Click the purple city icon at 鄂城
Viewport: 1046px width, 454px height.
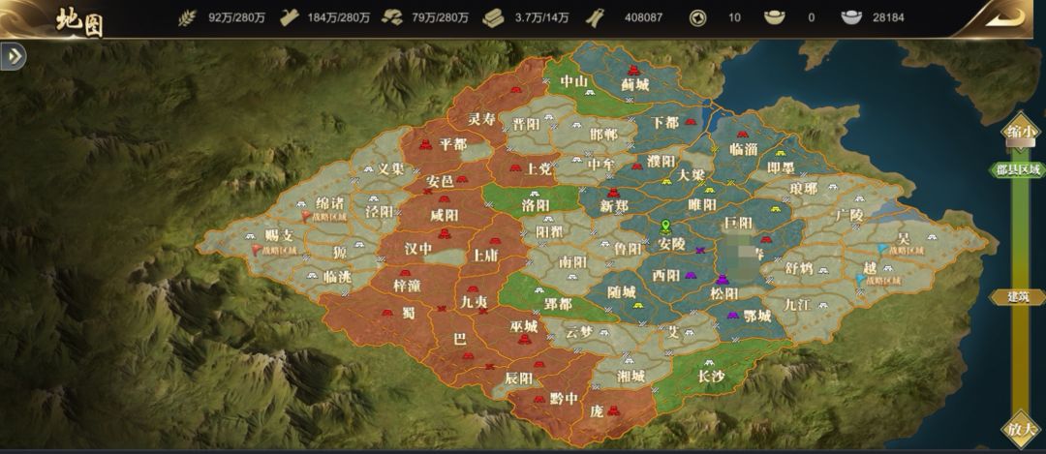click(732, 315)
